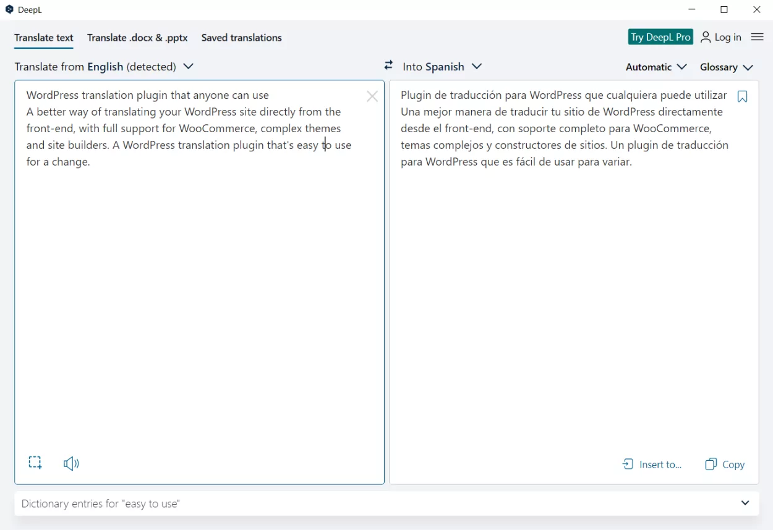Open source language dropdown English (detected)
The image size is (773, 530).
pyautogui.click(x=104, y=67)
